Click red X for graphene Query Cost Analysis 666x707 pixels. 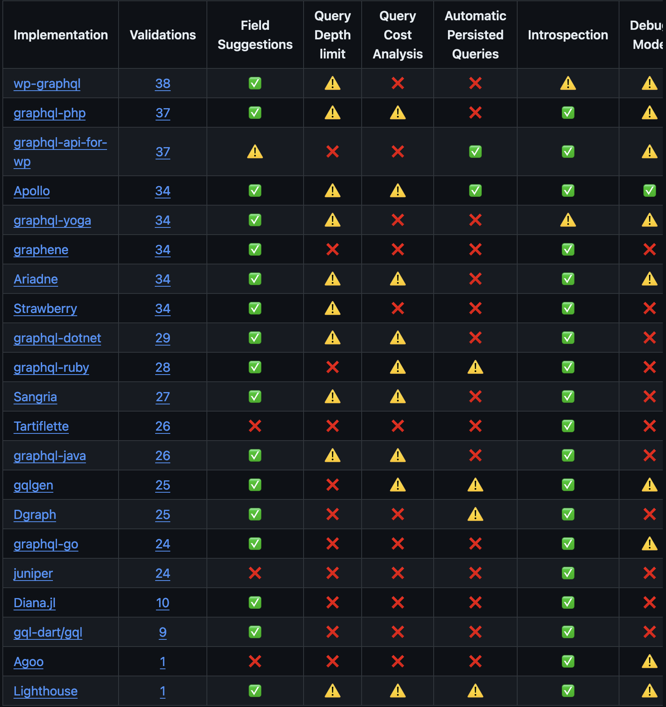(398, 250)
